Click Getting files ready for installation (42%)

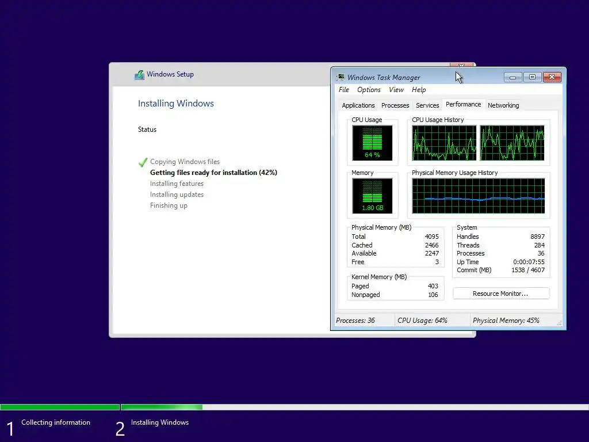pos(213,173)
